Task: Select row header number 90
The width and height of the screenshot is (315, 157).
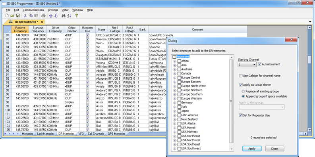Action: [x=8, y=71]
